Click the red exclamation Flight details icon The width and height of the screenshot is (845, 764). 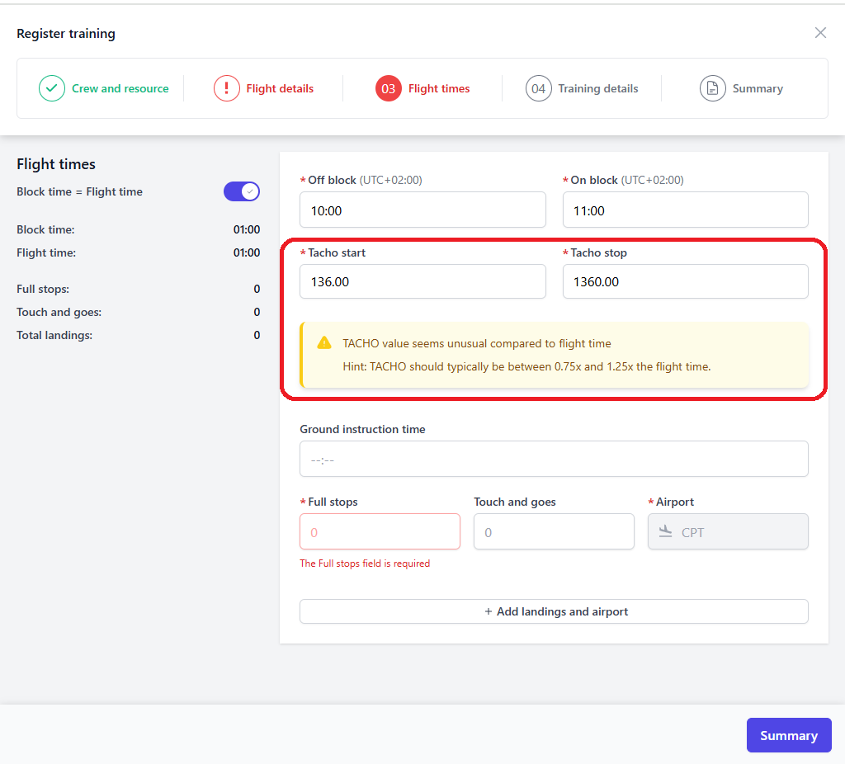click(227, 88)
